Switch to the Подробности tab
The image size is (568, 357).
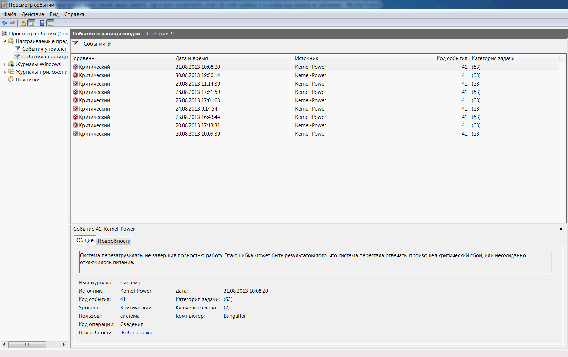pos(114,241)
